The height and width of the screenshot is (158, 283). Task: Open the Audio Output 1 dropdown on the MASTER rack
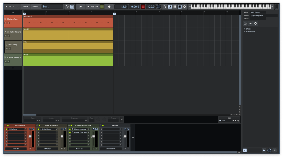(x=111, y=149)
